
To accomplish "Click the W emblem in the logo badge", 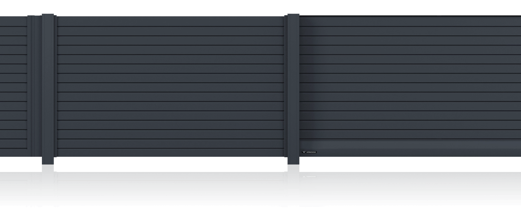I will click(x=304, y=152).
